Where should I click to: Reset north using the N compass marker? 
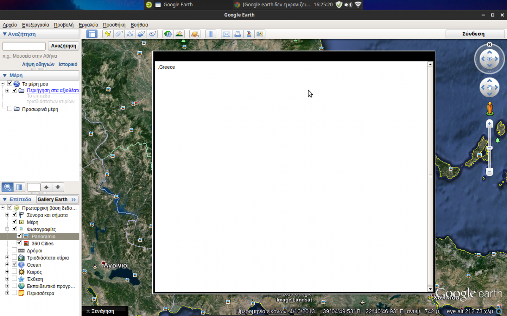click(490, 44)
